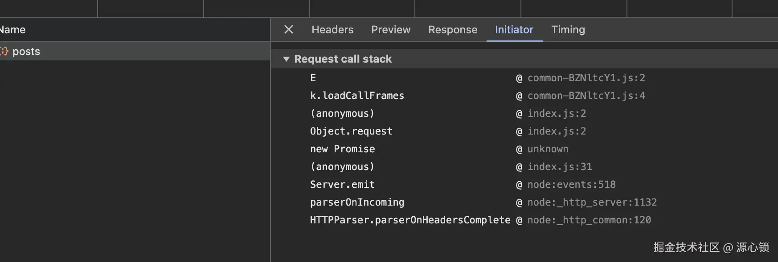The height and width of the screenshot is (262, 778).
Task: Click the parserOnIncoming stack frame
Action: tap(357, 202)
